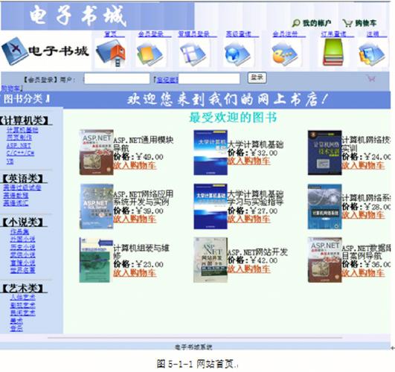Select the 影视艺术 category link
Screen dimensions: 395x372
pos(22,305)
